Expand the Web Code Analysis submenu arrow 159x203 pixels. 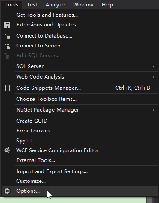point(153,77)
